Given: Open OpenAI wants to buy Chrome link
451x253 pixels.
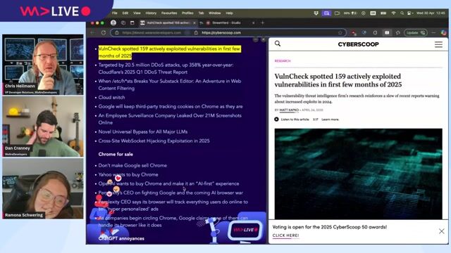Looking at the screenshot, I should tap(168, 183).
